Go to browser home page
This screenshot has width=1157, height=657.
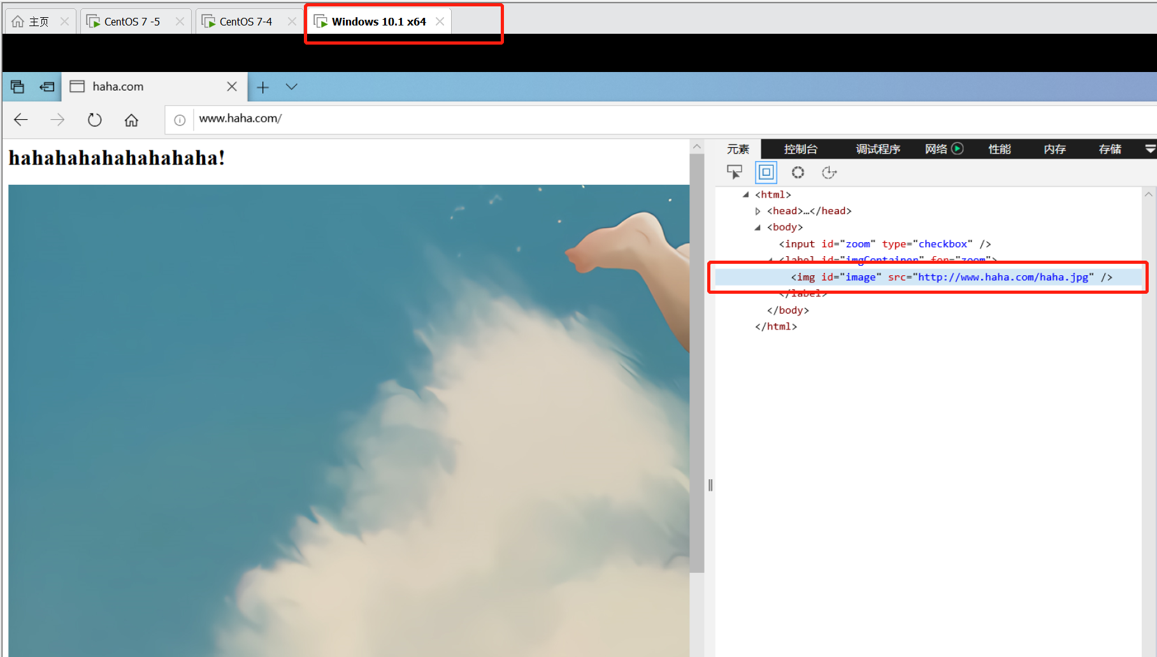(131, 120)
